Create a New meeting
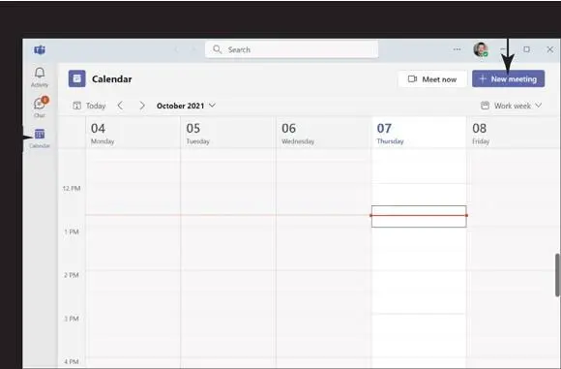Viewport: 561px width, 369px height. tap(508, 78)
